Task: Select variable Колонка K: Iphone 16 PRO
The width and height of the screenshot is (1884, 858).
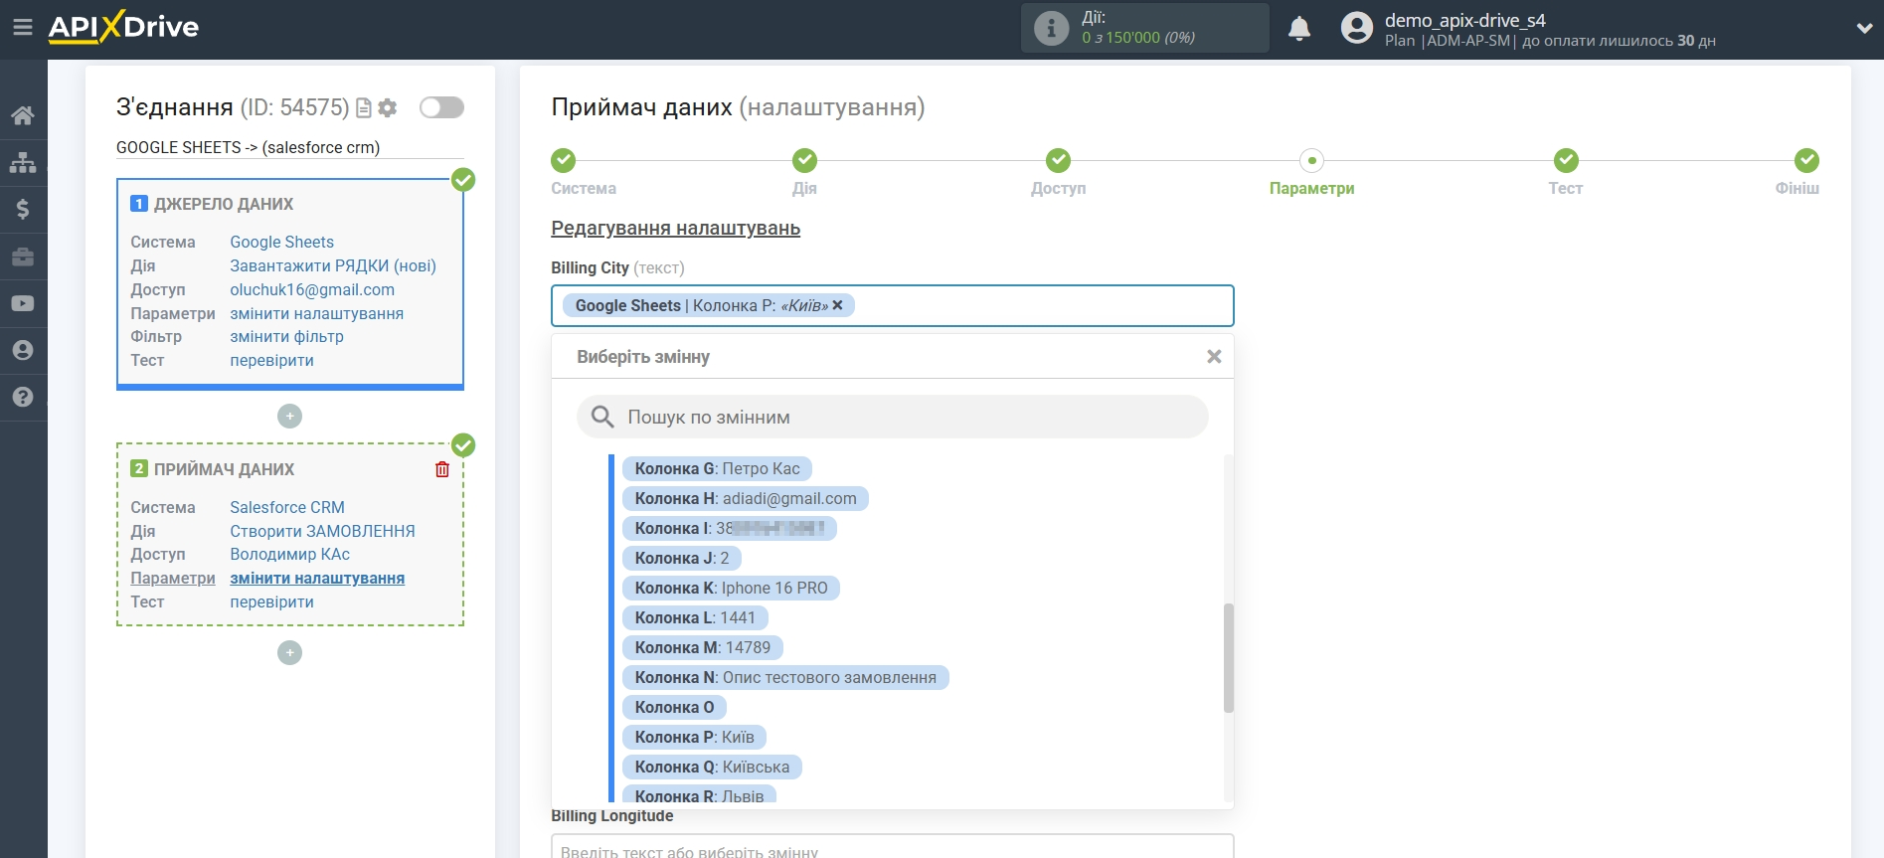Action: point(731,588)
